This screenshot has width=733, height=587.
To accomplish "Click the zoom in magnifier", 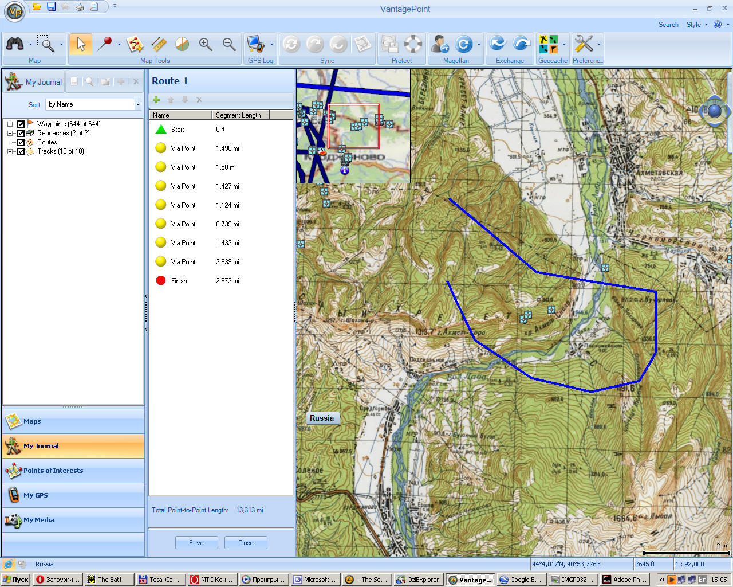I will 206,44.
